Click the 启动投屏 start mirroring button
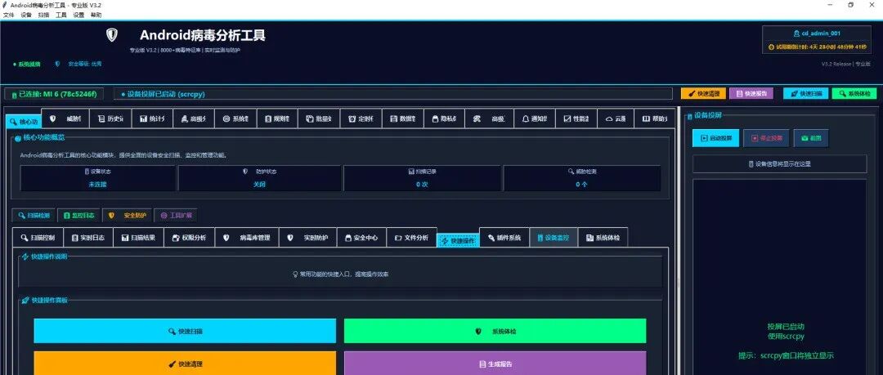 tap(715, 138)
